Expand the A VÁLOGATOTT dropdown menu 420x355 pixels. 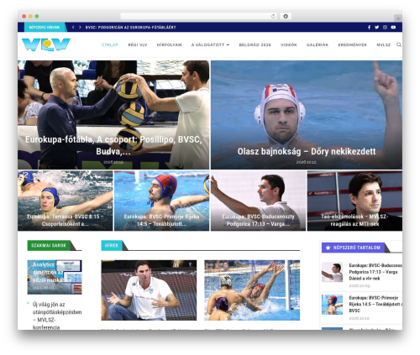[x=210, y=44]
